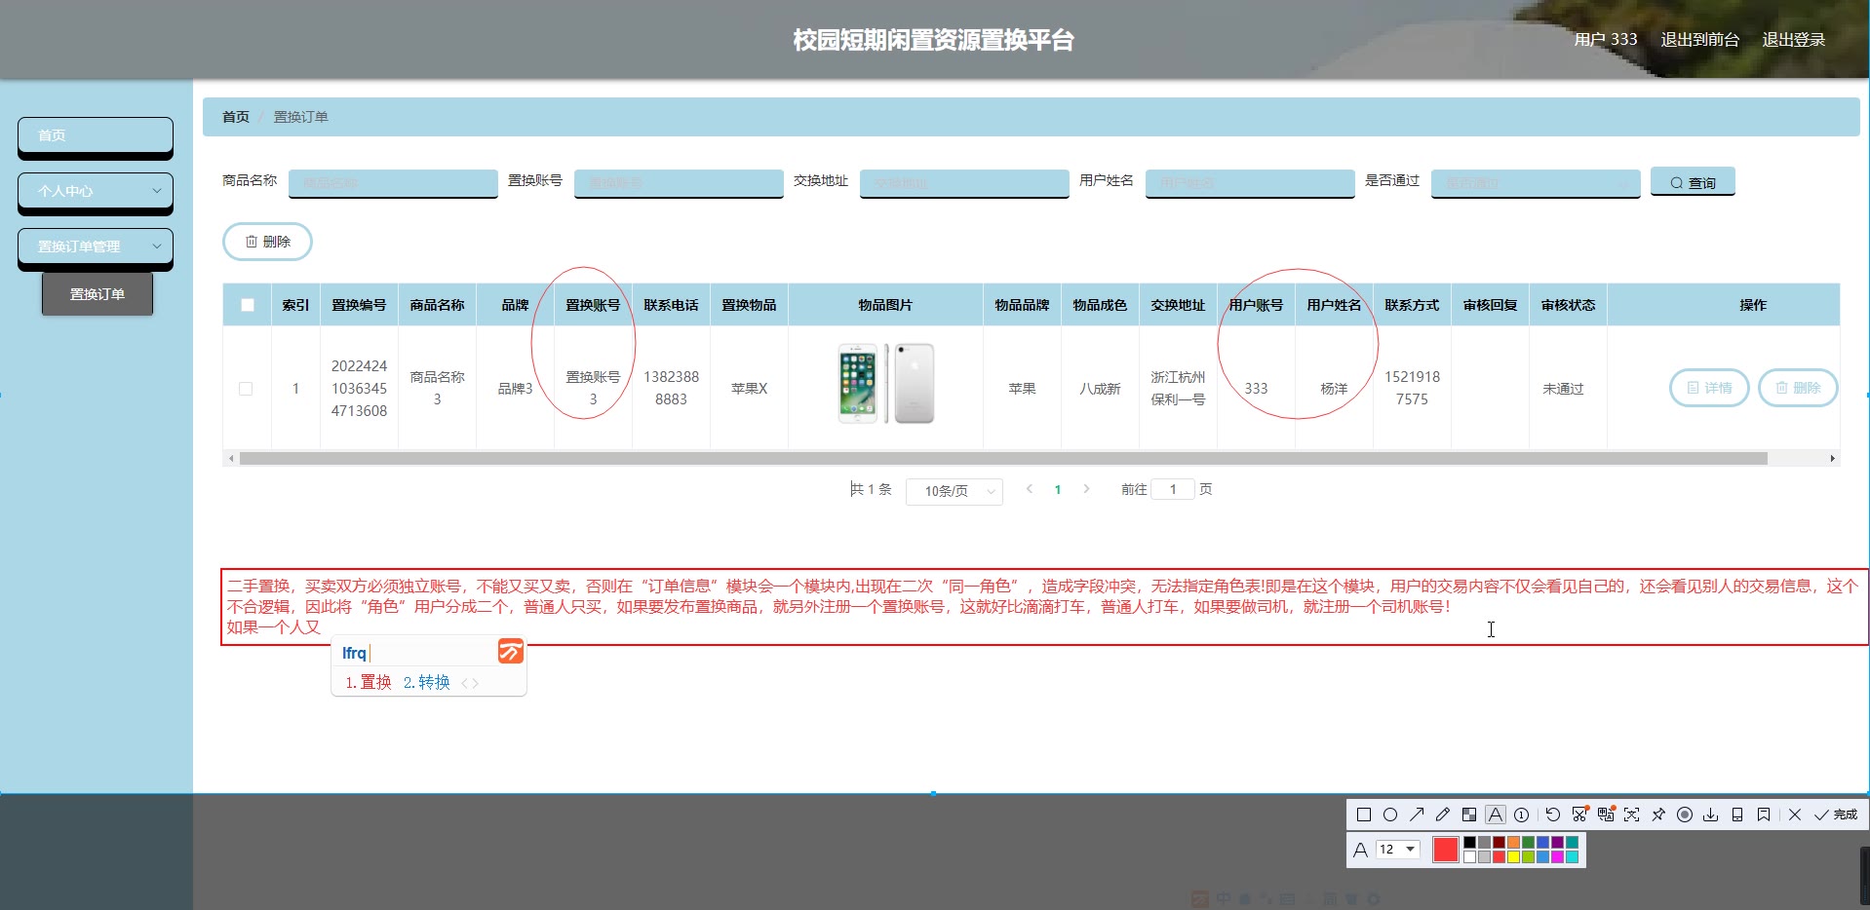Tick the select-all checkbox in table header
This screenshot has width=1870, height=910.
pyautogui.click(x=248, y=305)
